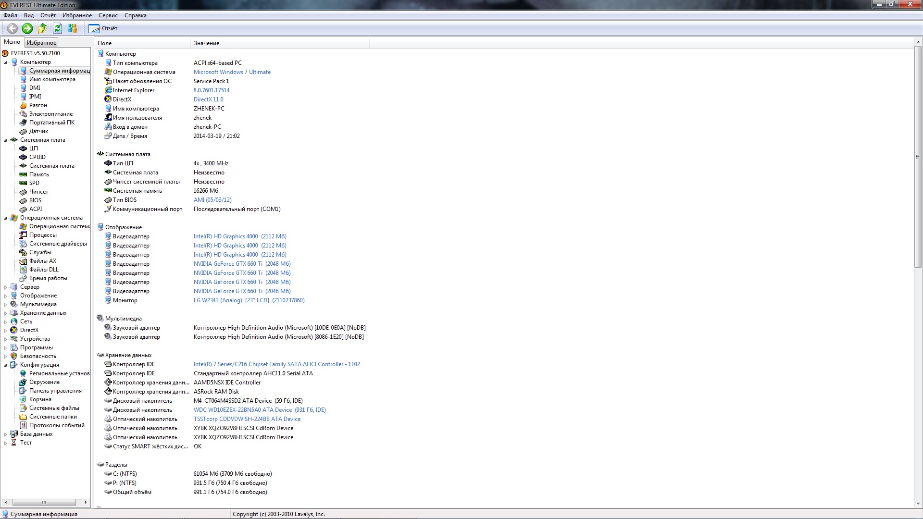Expand the Хранение данных tree node
The image size is (923, 519).
[6, 313]
